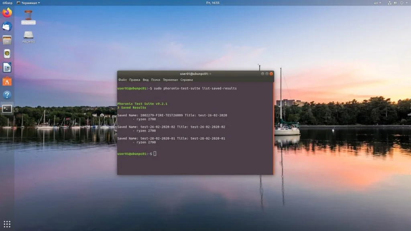Expand the Терминал app menu in top bar
Viewport: 411px width, 231px height.
click(28, 3)
